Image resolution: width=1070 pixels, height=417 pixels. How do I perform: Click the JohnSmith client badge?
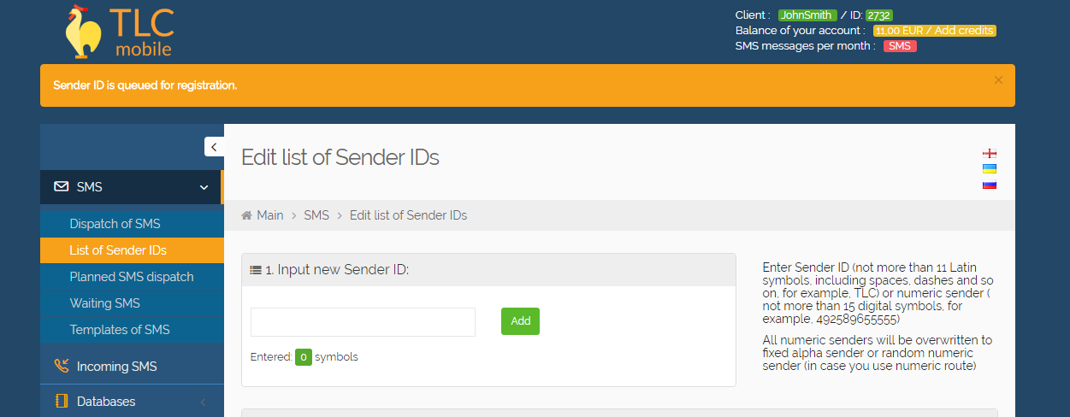tap(807, 15)
